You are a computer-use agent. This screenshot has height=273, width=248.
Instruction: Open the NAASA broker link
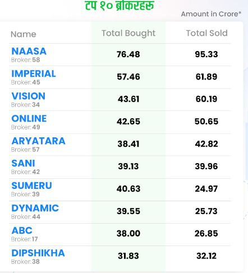click(29, 51)
